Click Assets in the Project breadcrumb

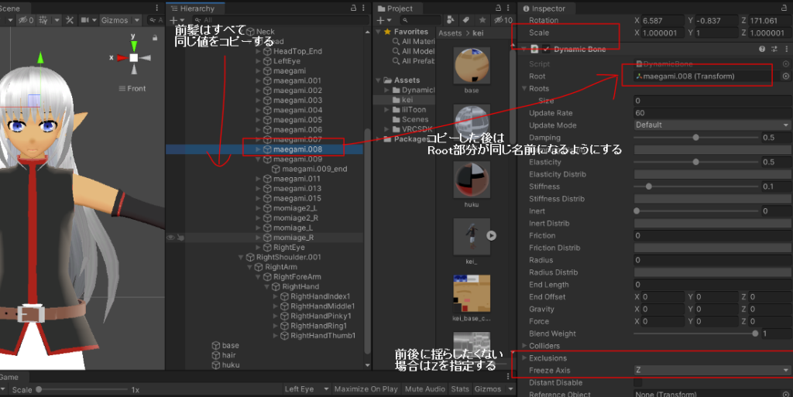coord(450,33)
